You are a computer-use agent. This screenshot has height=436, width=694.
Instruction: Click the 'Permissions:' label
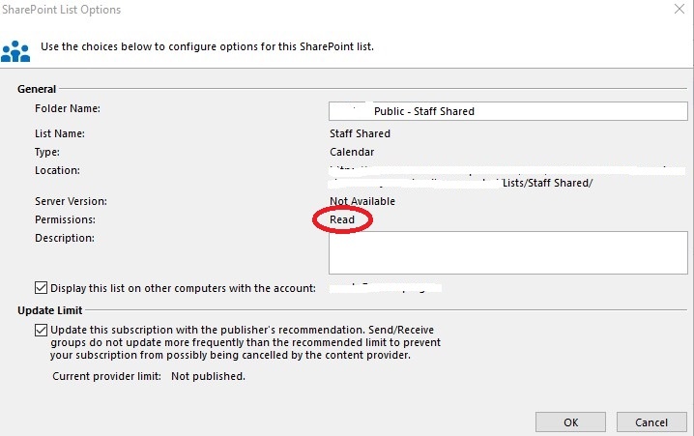tap(65, 219)
